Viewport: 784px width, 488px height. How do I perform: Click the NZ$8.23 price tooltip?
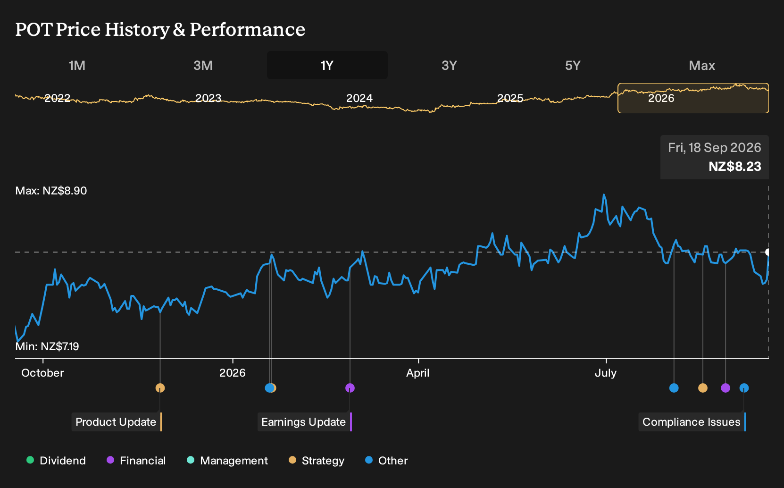(715, 157)
